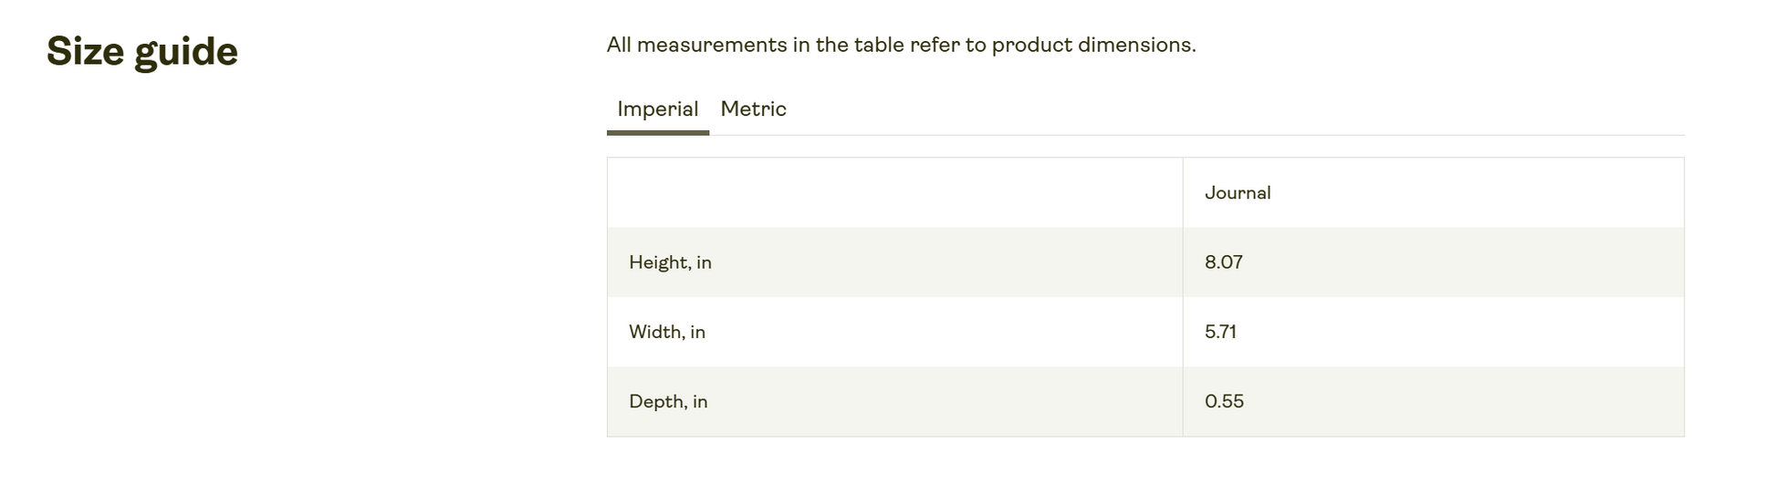Click the 0.55 depth value
Viewport: 1776px width, 504px height.
(1224, 401)
